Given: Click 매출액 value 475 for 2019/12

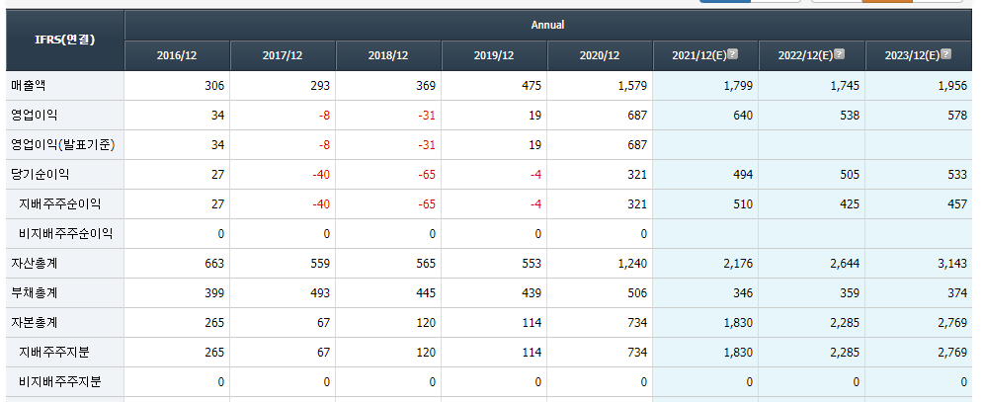Looking at the screenshot, I should pos(531,86).
